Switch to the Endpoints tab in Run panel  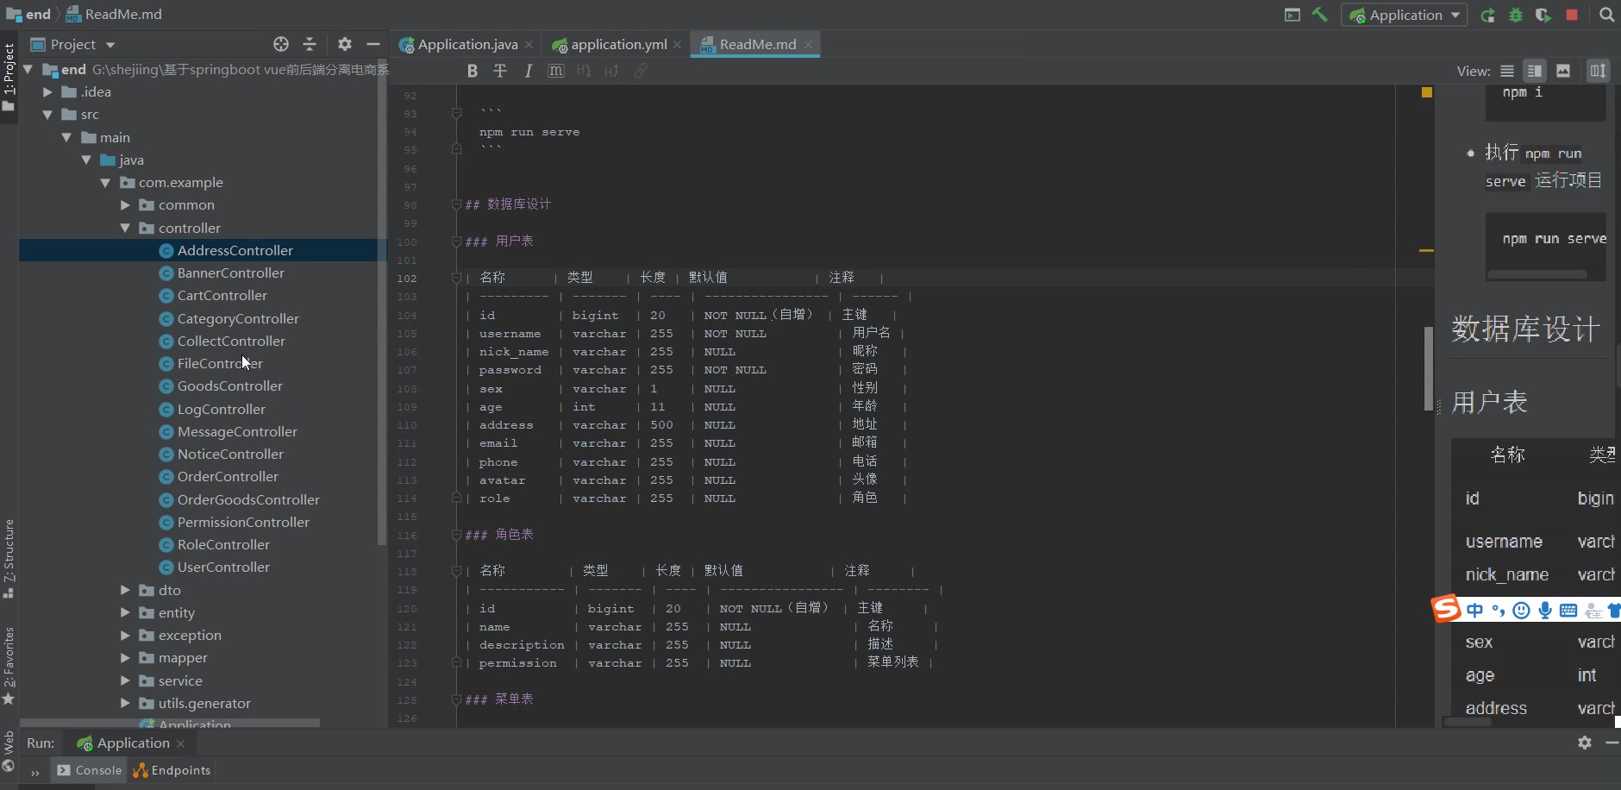172,770
